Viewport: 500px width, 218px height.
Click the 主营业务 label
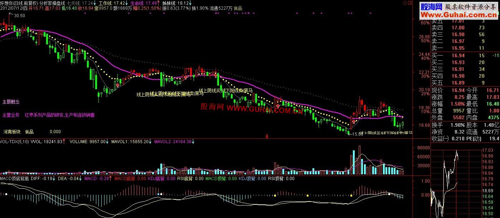point(11,115)
